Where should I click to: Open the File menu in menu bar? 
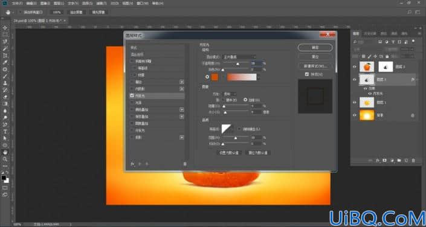tap(18, 4)
